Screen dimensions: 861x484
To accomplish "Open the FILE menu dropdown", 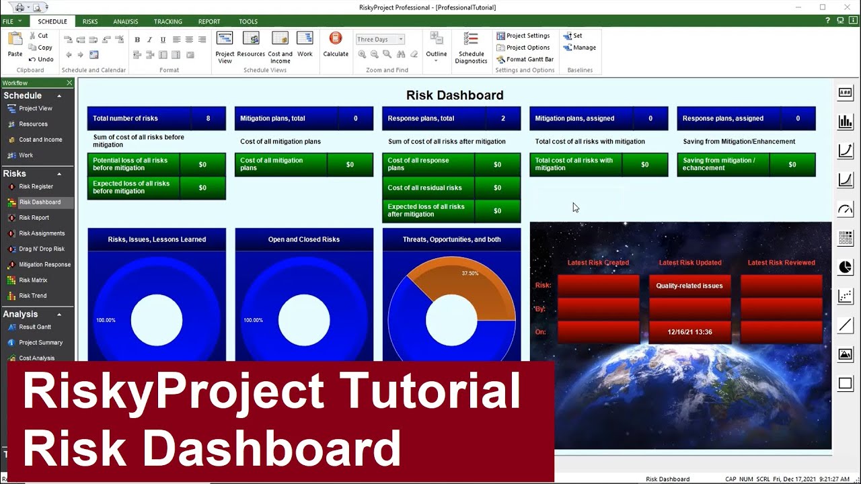I will point(13,22).
